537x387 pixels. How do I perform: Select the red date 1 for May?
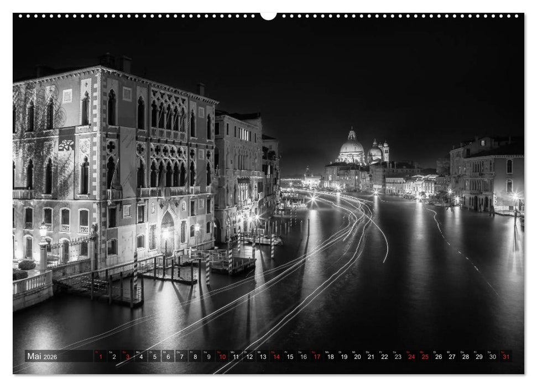point(100,357)
